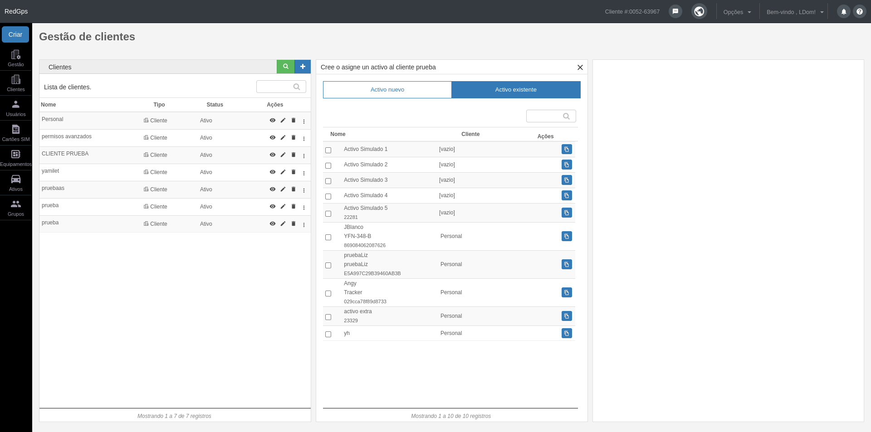This screenshot has height=432, width=871.
Task: Click the Criar button
Action: [15, 34]
